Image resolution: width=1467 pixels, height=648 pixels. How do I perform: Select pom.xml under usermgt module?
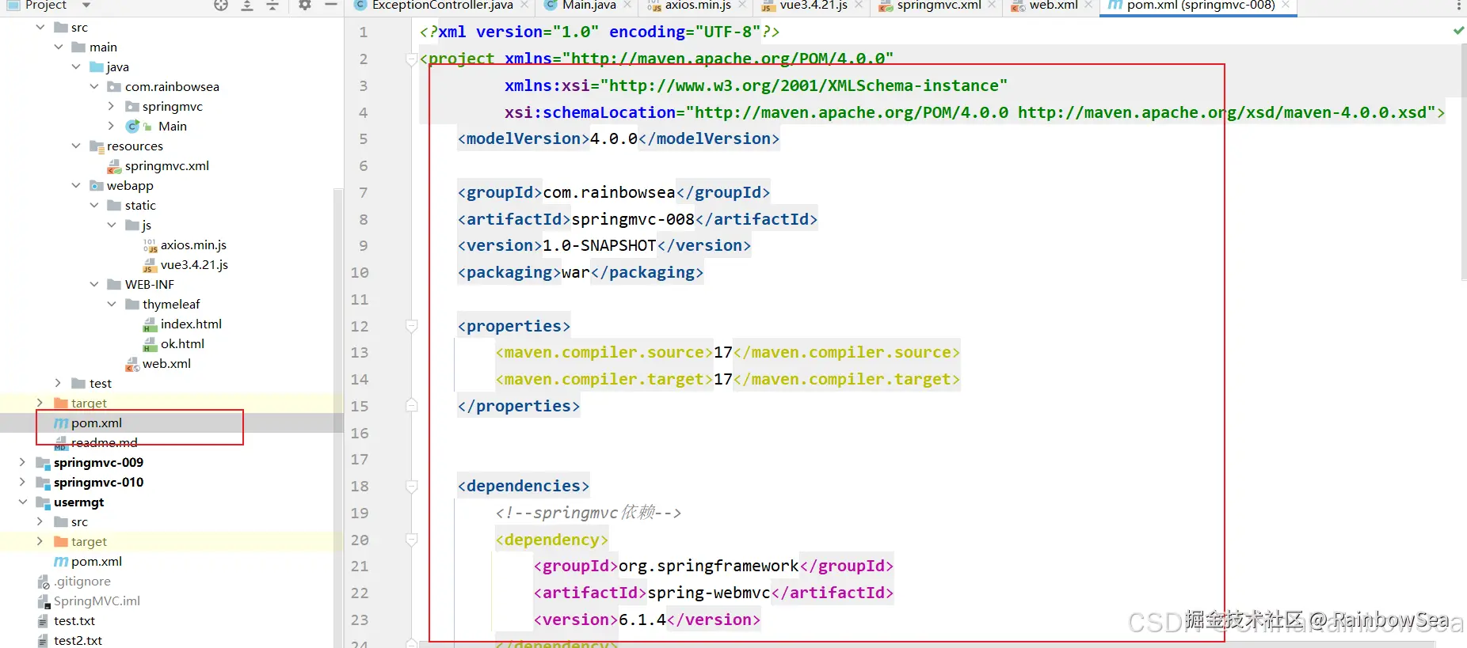(x=96, y=561)
